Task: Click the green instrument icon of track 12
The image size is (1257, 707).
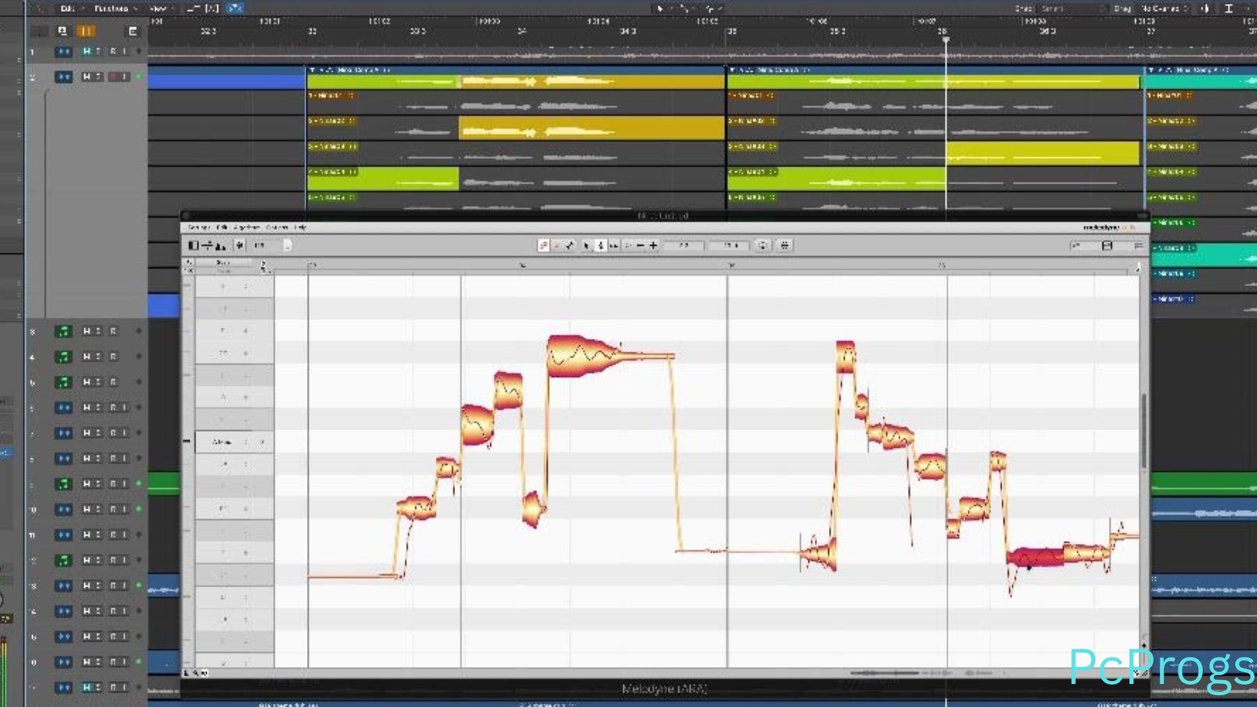Action: (x=64, y=560)
